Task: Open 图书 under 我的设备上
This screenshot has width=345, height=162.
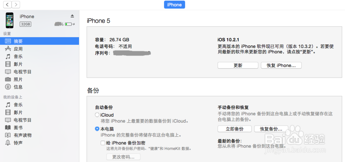Action: coord(39,128)
